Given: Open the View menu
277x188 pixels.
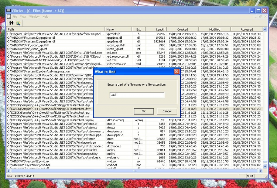Looking at the screenshot, I should tap(23, 17).
